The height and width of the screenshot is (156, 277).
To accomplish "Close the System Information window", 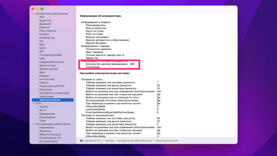I will point(33,9).
